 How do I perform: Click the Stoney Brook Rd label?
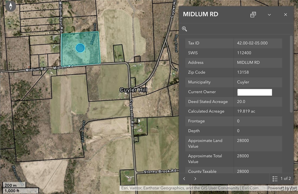(x=160, y=171)
